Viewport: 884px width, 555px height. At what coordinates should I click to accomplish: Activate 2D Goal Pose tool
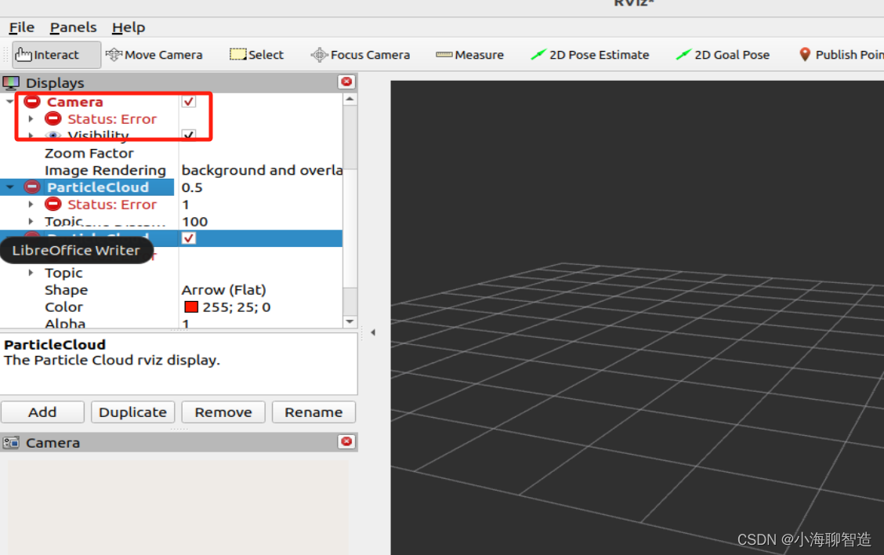click(x=723, y=55)
